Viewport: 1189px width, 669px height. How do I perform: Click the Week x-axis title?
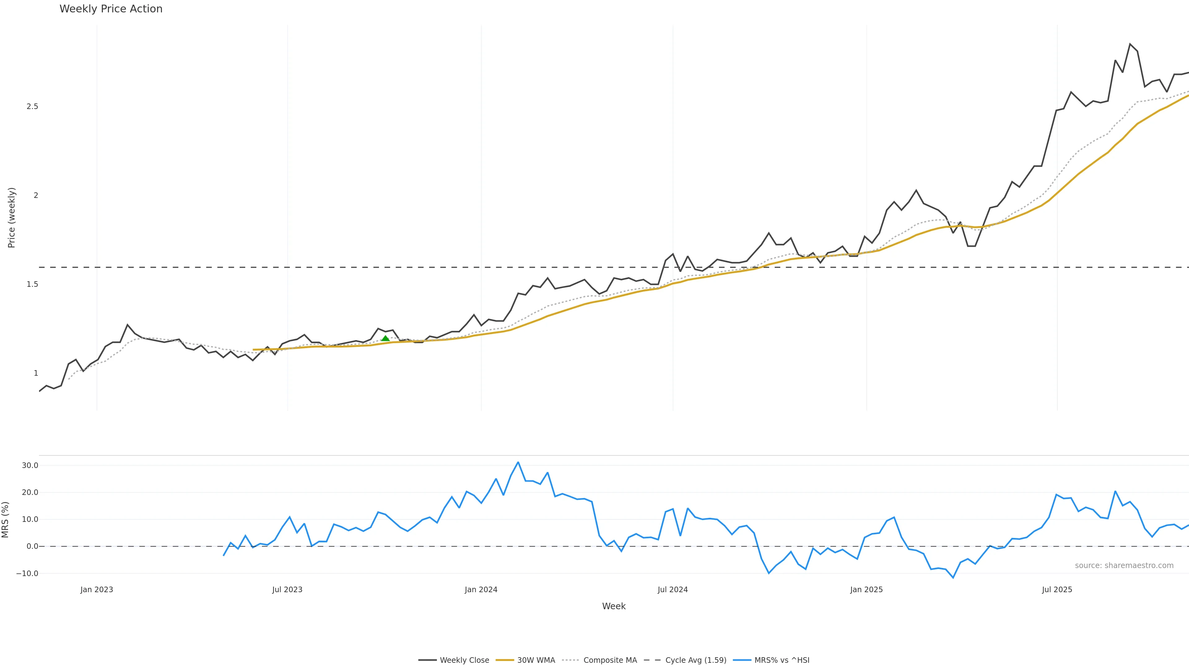click(613, 606)
